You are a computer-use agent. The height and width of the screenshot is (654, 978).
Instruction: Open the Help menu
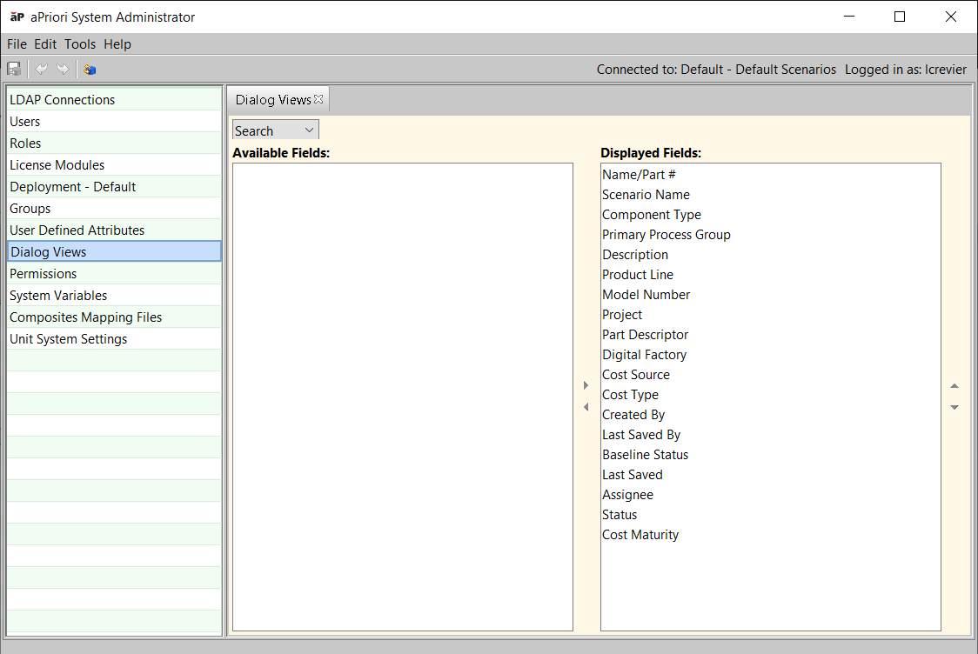pyautogui.click(x=117, y=44)
